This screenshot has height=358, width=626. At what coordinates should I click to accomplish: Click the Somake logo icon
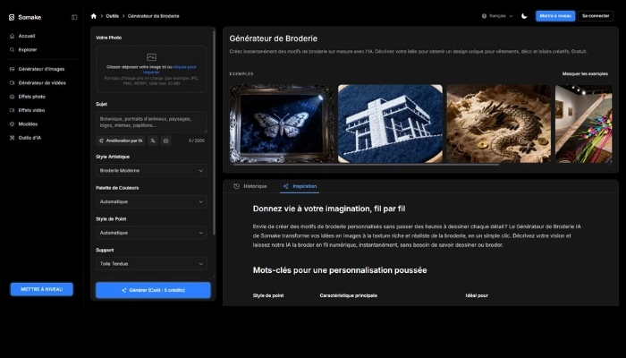tap(11, 17)
